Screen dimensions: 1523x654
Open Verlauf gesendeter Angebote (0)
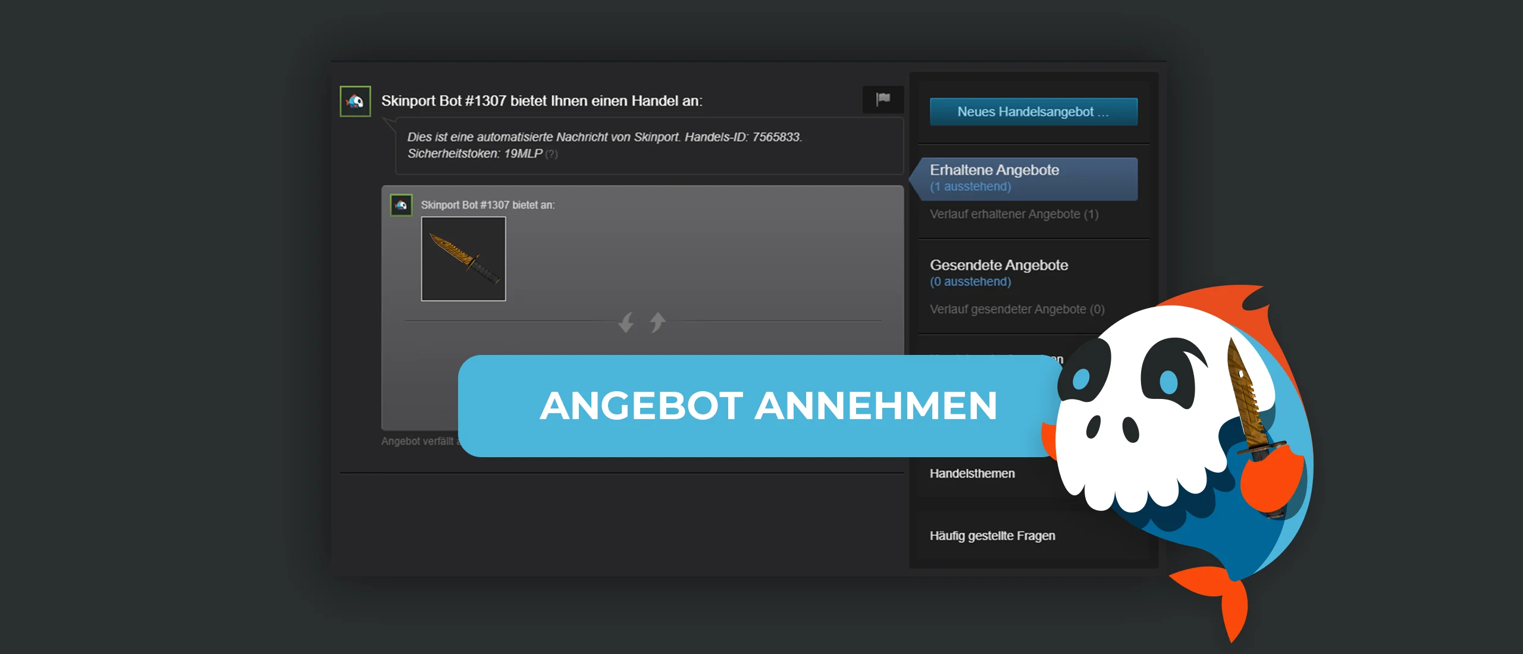pos(1016,309)
